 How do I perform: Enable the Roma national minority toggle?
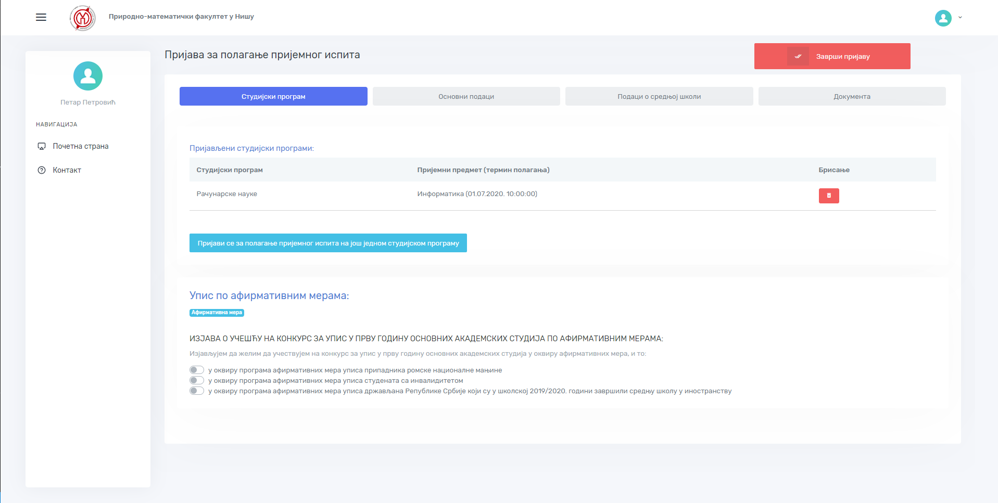(197, 370)
